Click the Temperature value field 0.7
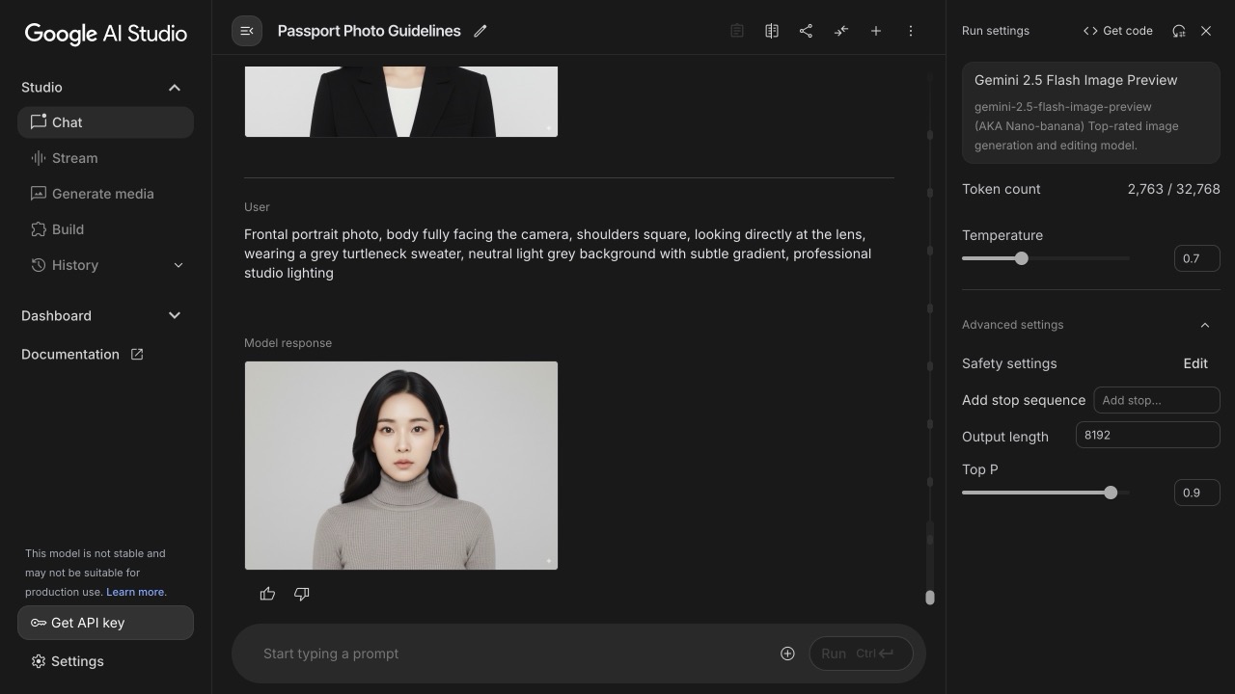This screenshot has height=694, width=1235. [1197, 258]
